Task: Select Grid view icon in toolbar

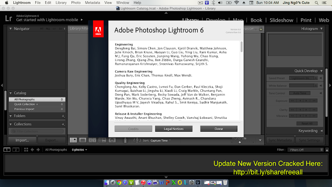Action: click(73, 140)
